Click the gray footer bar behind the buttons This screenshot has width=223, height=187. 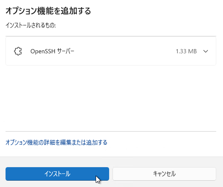(x=111, y=162)
